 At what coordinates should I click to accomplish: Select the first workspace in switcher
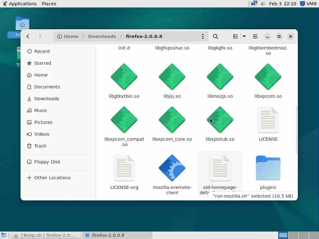click(x=283, y=235)
